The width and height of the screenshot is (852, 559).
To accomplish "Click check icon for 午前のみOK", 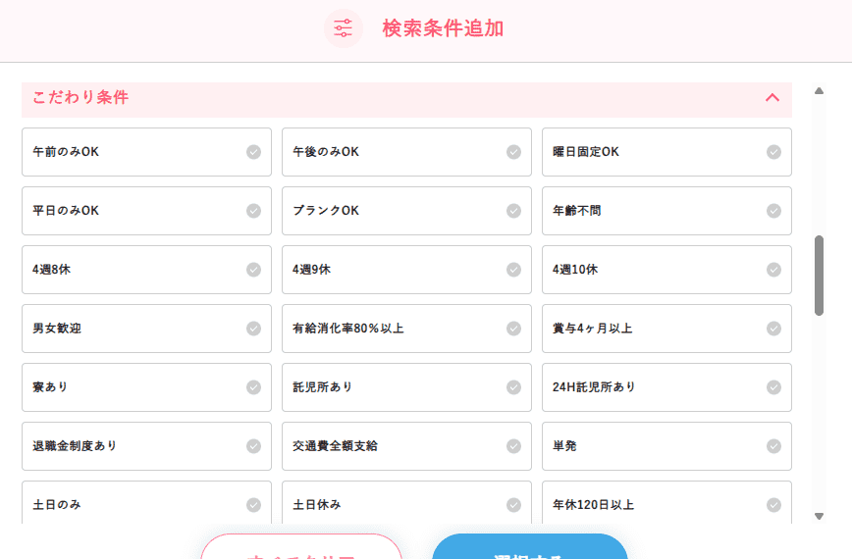I will [253, 152].
